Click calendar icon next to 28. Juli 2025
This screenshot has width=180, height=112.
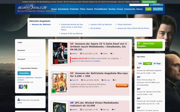coord(82,80)
